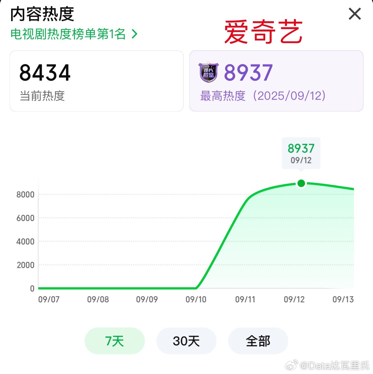Click the 当前热度 label
The height and width of the screenshot is (374, 373).
click(42, 96)
